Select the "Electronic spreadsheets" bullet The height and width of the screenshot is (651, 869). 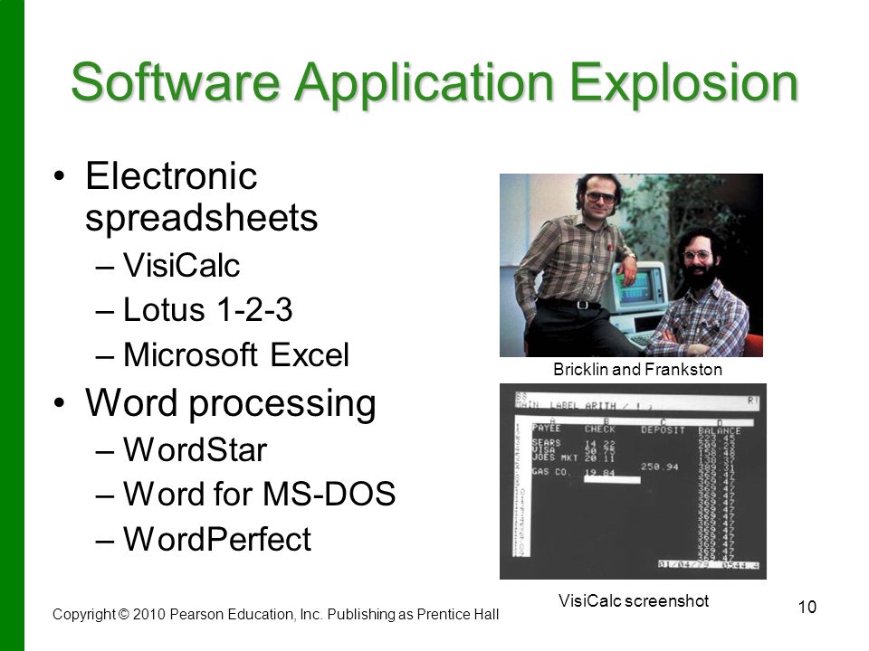[x=201, y=196]
